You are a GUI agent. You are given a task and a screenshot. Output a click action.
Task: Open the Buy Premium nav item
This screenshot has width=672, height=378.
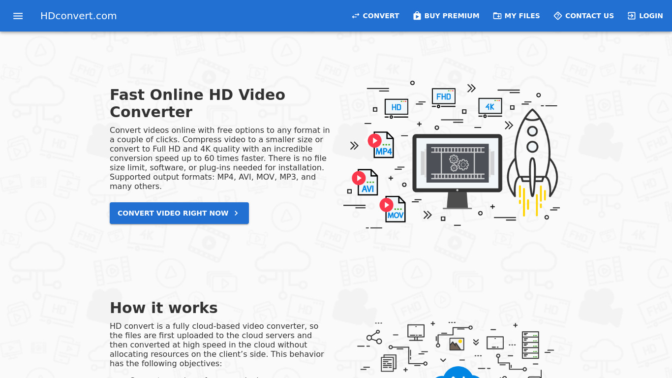click(446, 16)
